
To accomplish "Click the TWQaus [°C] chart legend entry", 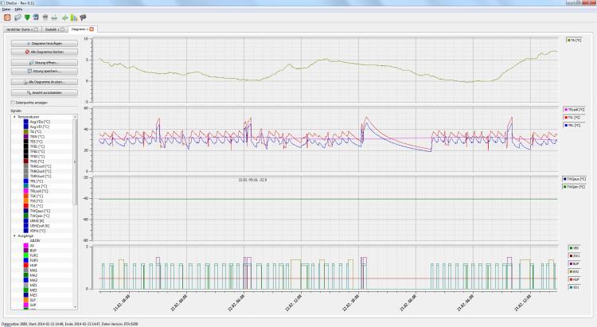I will click(x=574, y=179).
